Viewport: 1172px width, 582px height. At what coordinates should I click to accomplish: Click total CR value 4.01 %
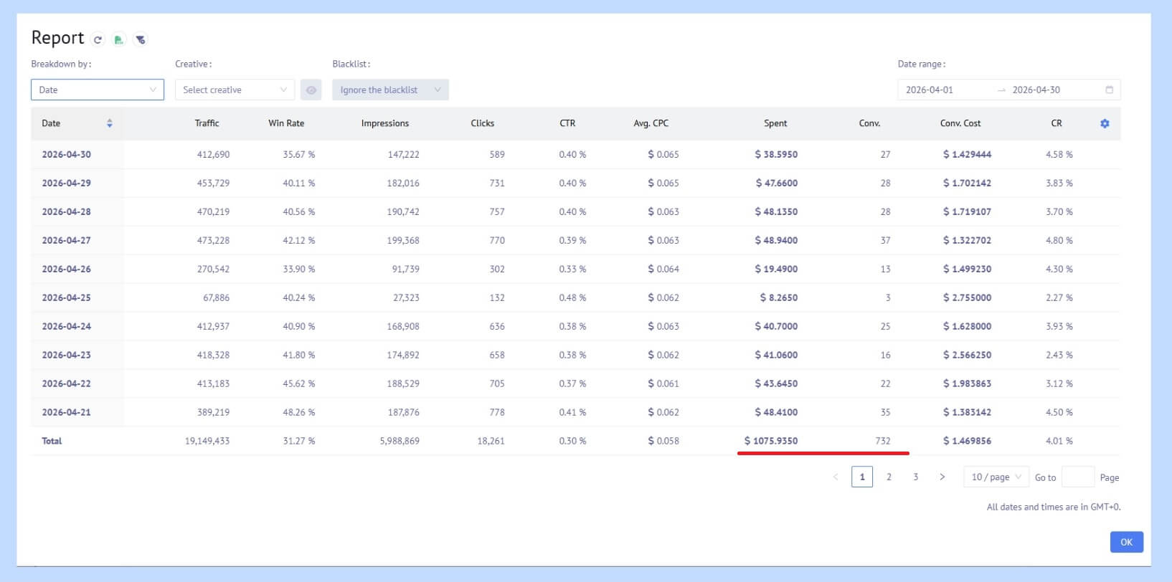coord(1059,441)
